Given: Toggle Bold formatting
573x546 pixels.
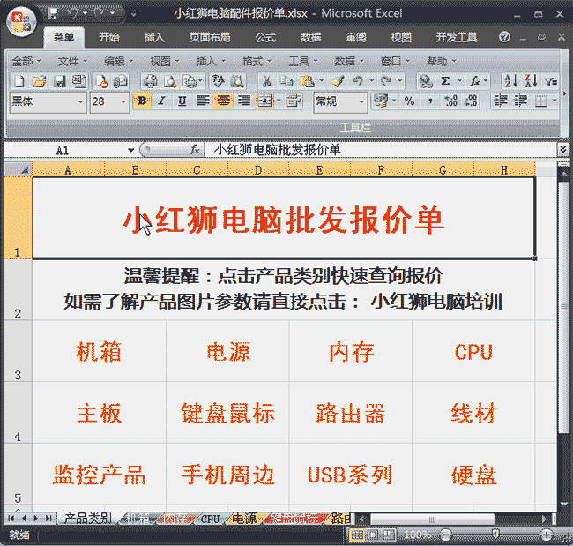Looking at the screenshot, I should [x=143, y=101].
